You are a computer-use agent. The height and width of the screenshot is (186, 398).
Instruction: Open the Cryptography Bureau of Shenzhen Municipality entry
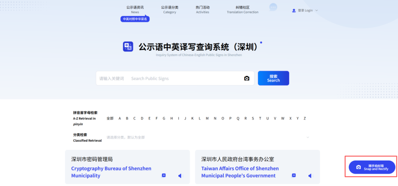point(111,172)
